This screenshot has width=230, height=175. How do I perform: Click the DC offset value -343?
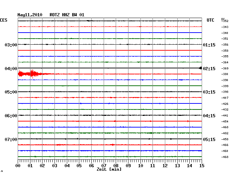pyautogui.click(x=225, y=27)
